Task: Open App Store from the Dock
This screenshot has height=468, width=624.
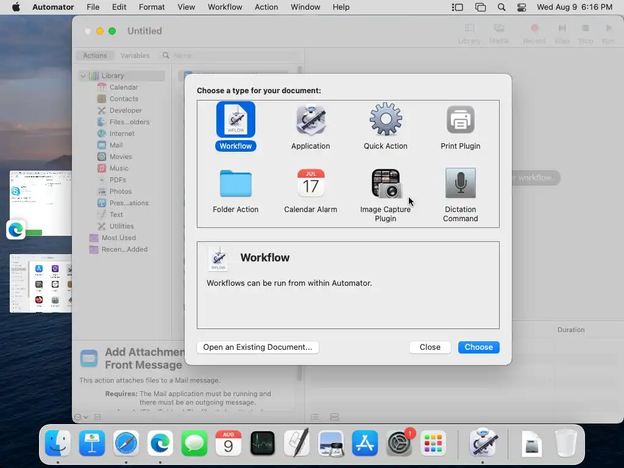Action: click(x=365, y=444)
